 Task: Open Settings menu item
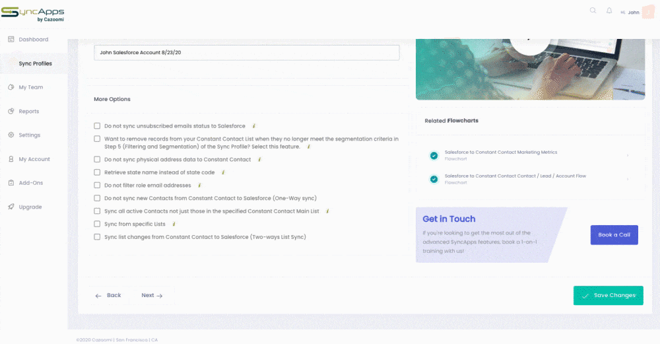(x=30, y=135)
